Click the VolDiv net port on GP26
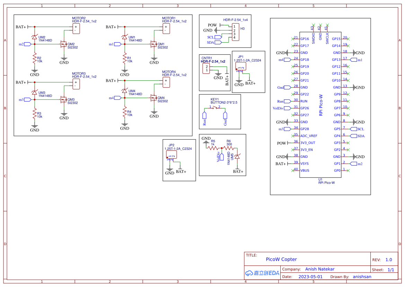Viewport: 405px width, 287px height. pos(288,108)
